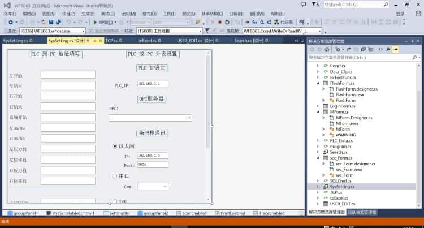Collapse the FlashForm.cs tree node
The width and height of the screenshot is (424, 228).
coord(318,83)
